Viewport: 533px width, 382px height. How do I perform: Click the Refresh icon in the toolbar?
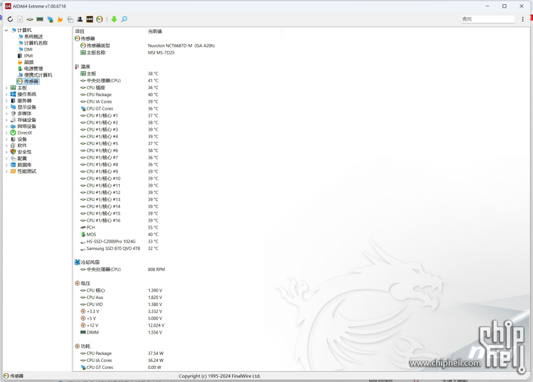point(10,20)
